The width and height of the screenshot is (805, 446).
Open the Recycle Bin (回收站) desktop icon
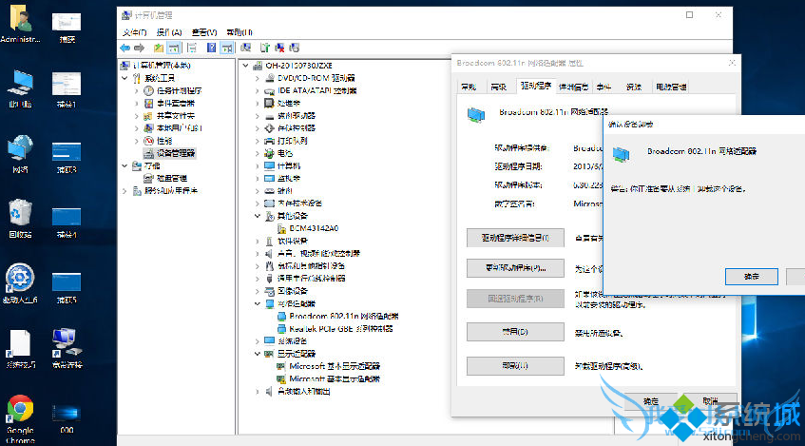click(21, 219)
